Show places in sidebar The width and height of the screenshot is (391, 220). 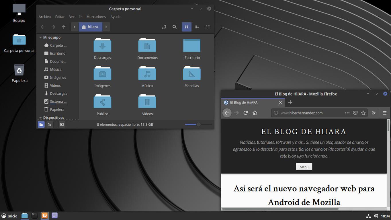point(41,124)
